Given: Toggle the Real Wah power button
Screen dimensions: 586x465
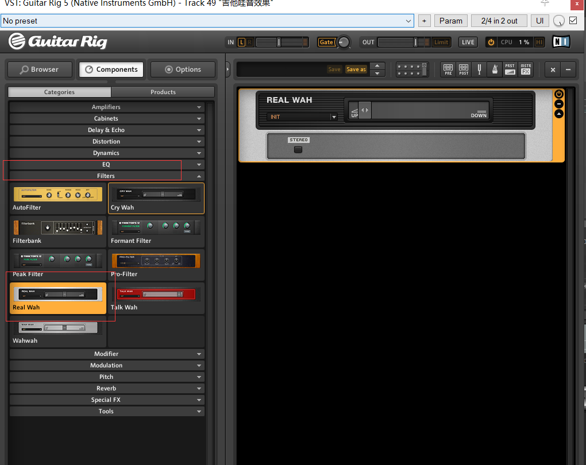Looking at the screenshot, I should 559,94.
